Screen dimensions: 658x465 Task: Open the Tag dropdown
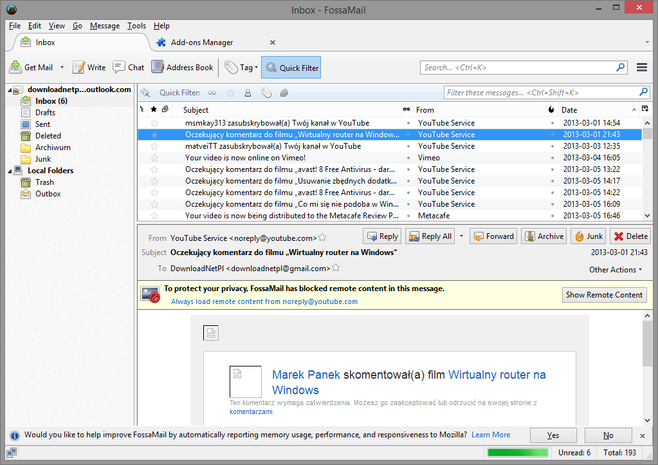241,68
